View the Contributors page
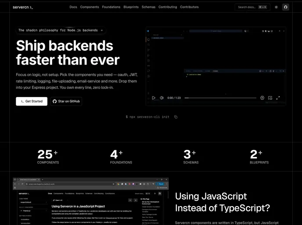The width and height of the screenshot is (302, 225). pos(189,7)
